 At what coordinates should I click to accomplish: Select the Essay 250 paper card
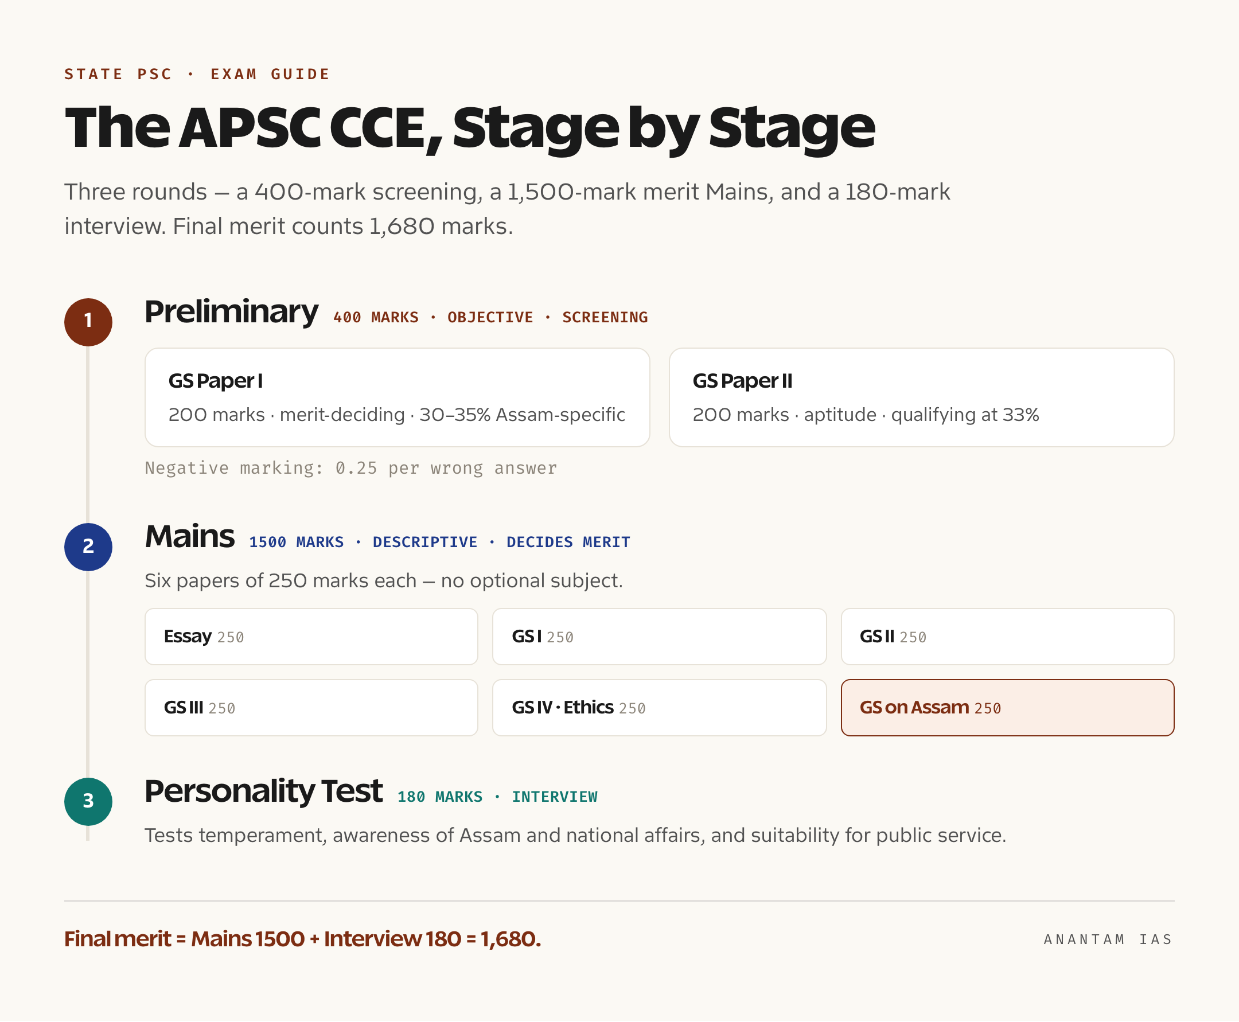311,637
